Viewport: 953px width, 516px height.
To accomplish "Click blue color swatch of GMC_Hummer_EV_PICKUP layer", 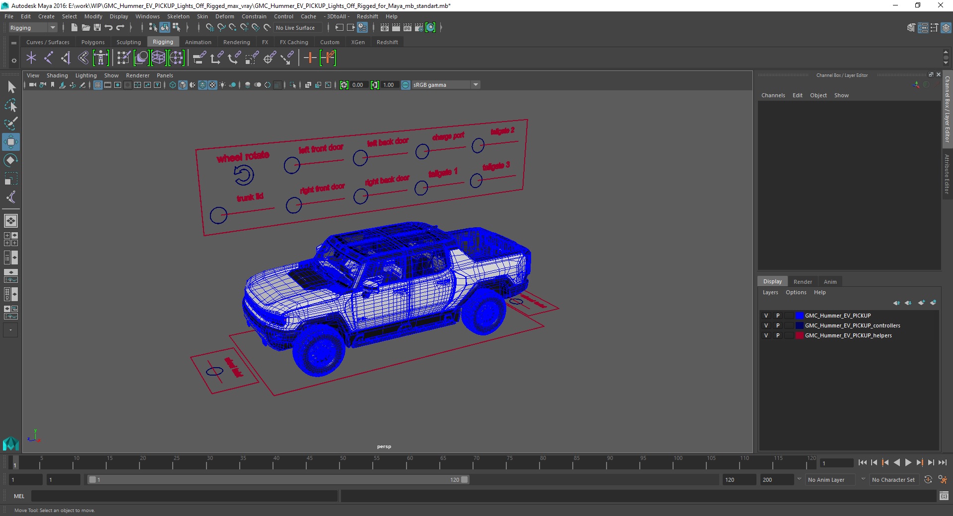I will [799, 316].
